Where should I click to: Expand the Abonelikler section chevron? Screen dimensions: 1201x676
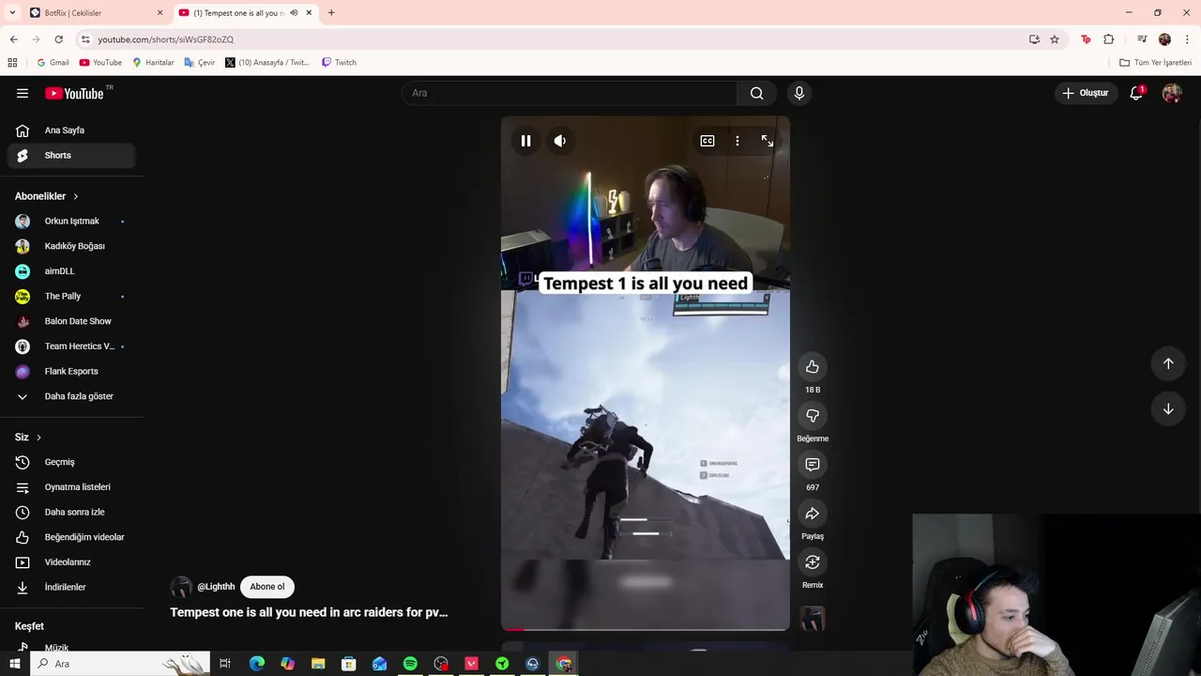(x=75, y=196)
